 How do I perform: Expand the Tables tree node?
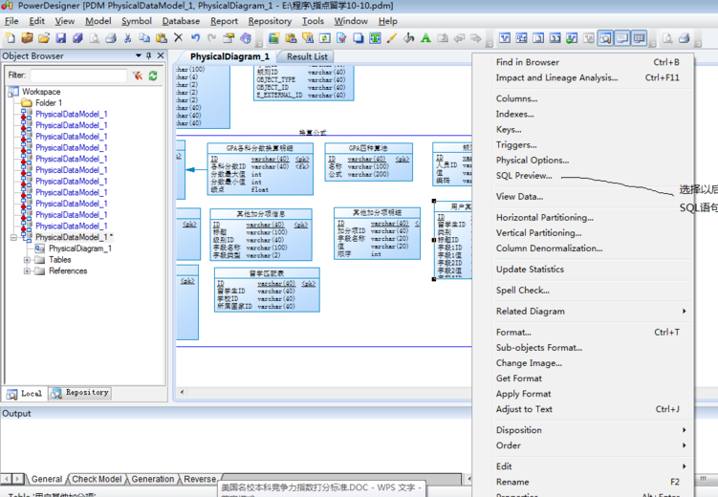click(x=28, y=260)
